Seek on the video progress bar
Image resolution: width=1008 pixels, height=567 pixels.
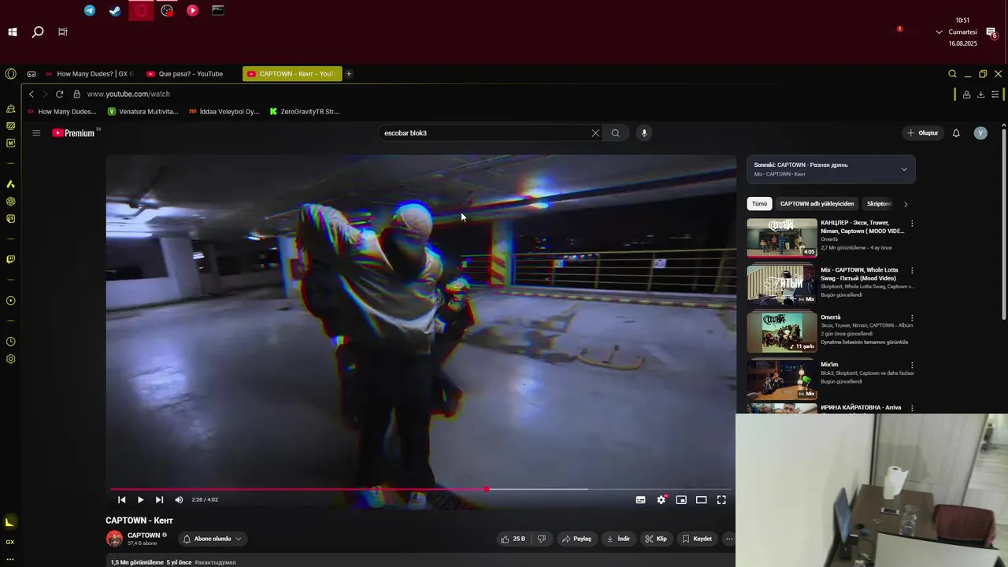point(421,489)
